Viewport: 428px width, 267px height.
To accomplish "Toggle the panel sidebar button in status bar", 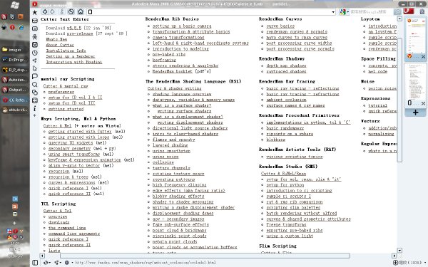I will tap(35, 263).
